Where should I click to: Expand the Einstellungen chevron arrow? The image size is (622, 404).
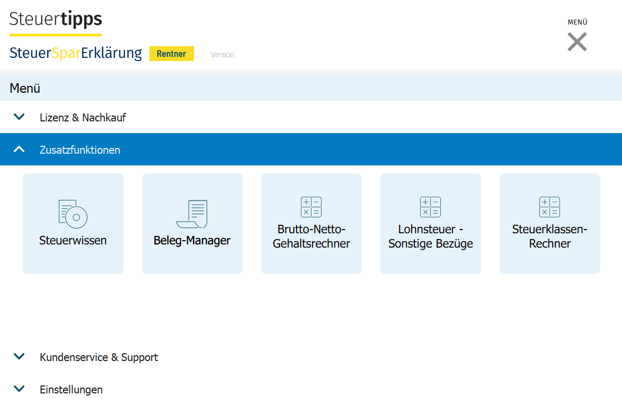click(x=19, y=389)
